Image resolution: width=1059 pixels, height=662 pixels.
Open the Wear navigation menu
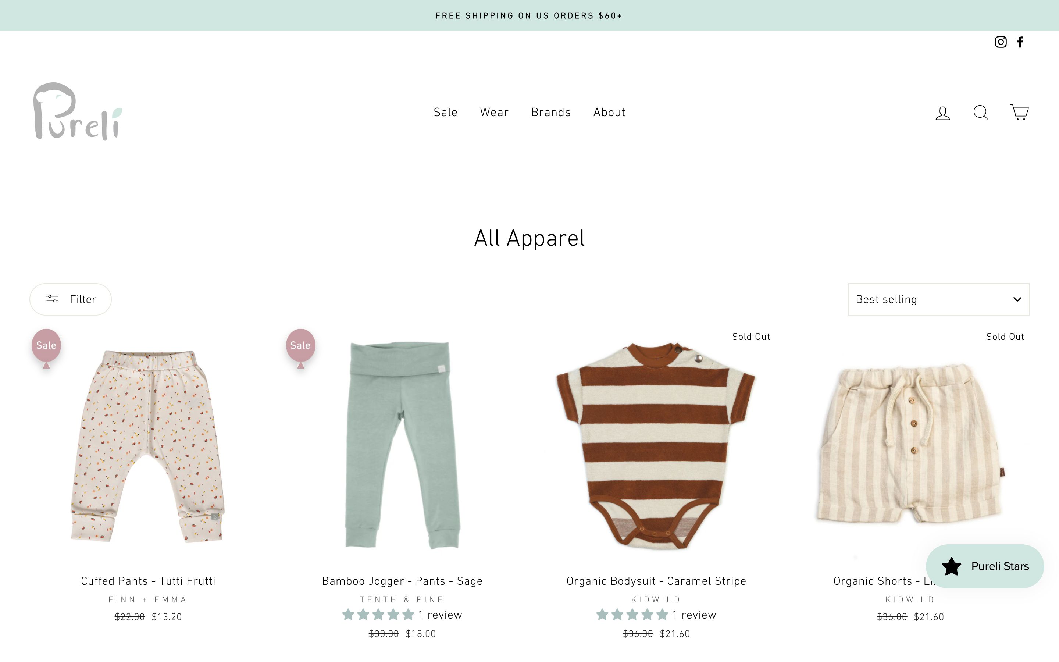click(x=494, y=112)
